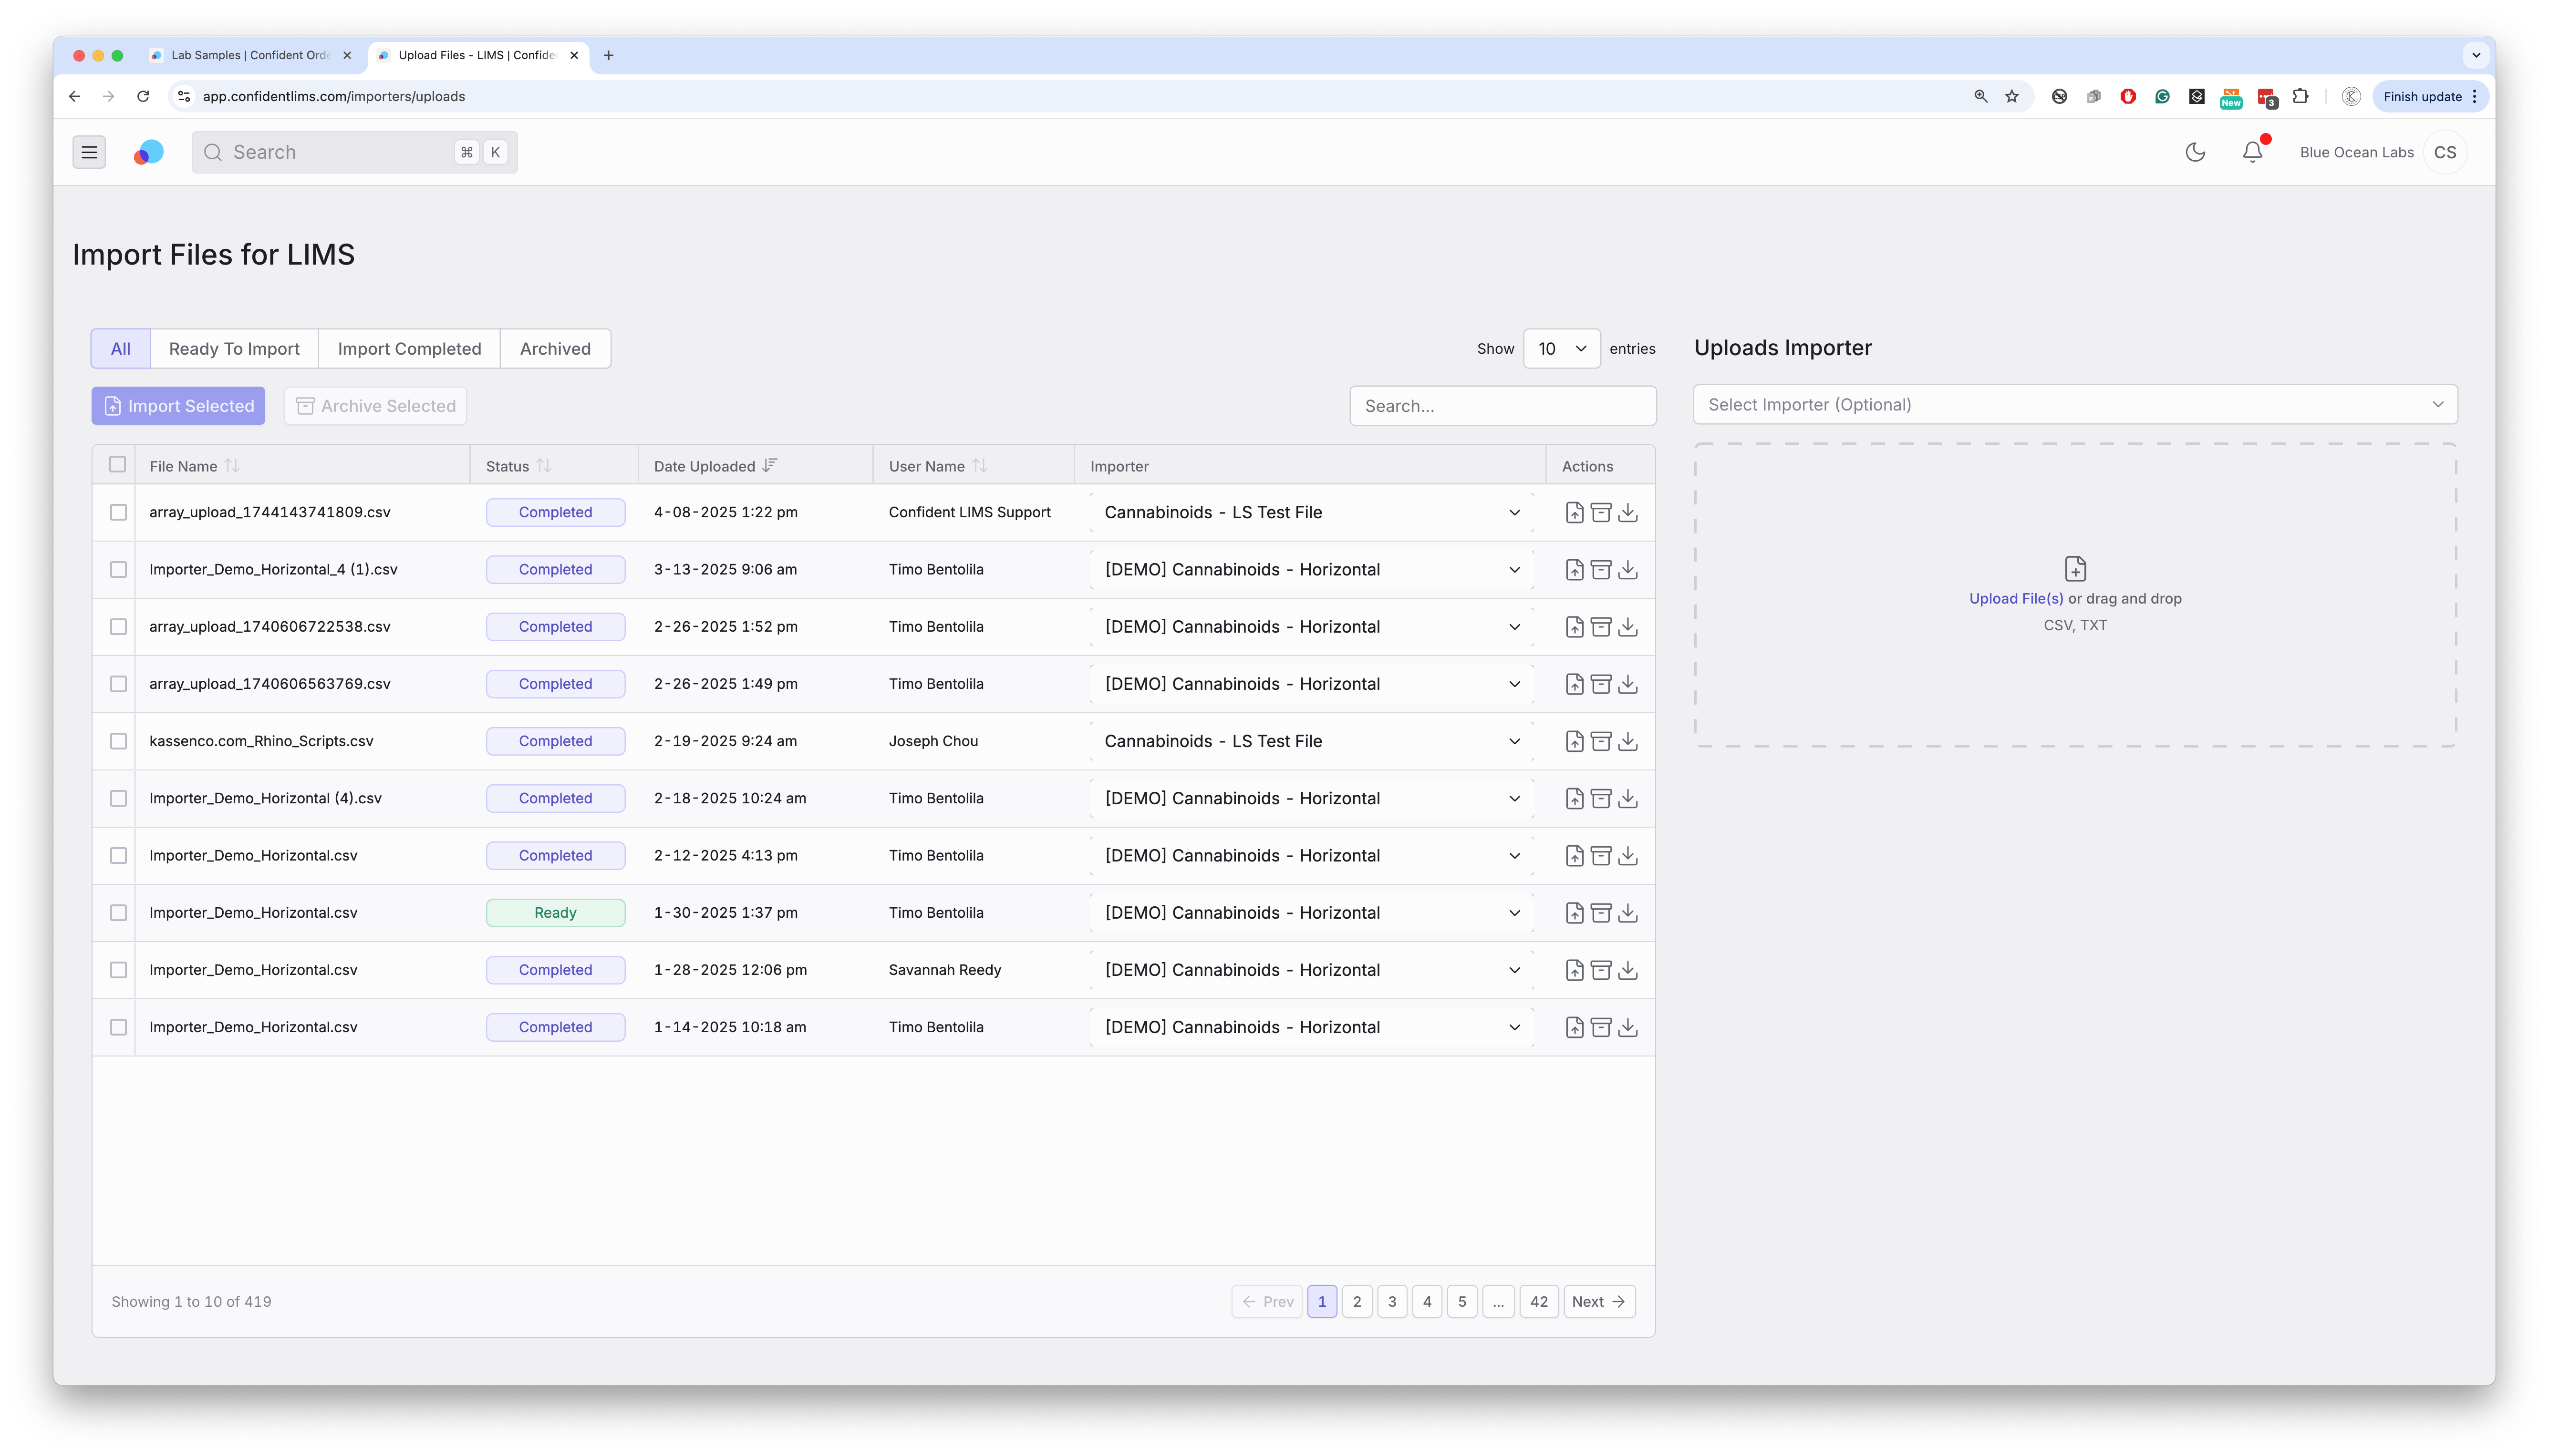Select the checkbox for array_upload_1740606722538.csv
Screen dimensions: 2549x1456
(x=118, y=627)
